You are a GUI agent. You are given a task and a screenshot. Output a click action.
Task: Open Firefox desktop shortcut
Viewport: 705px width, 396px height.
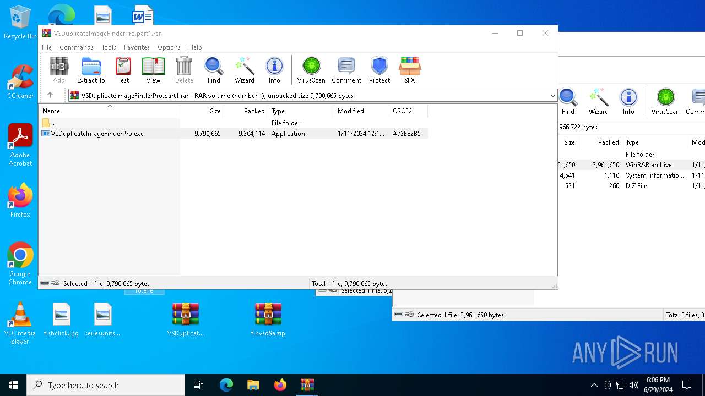(x=20, y=201)
